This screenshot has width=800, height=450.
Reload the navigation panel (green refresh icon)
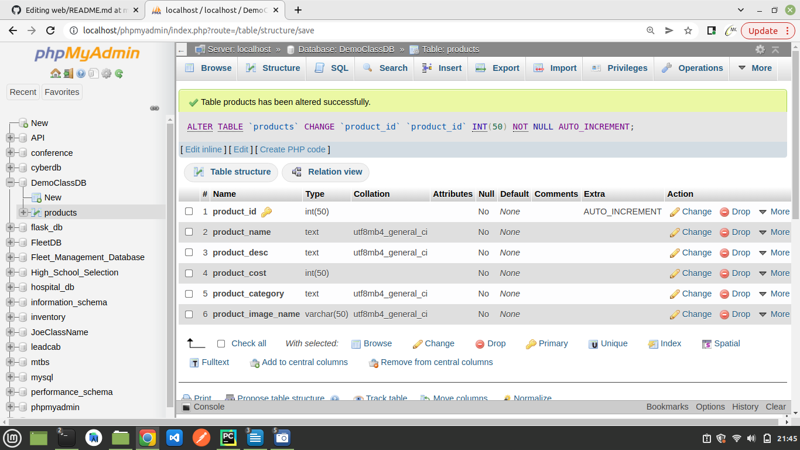point(119,73)
